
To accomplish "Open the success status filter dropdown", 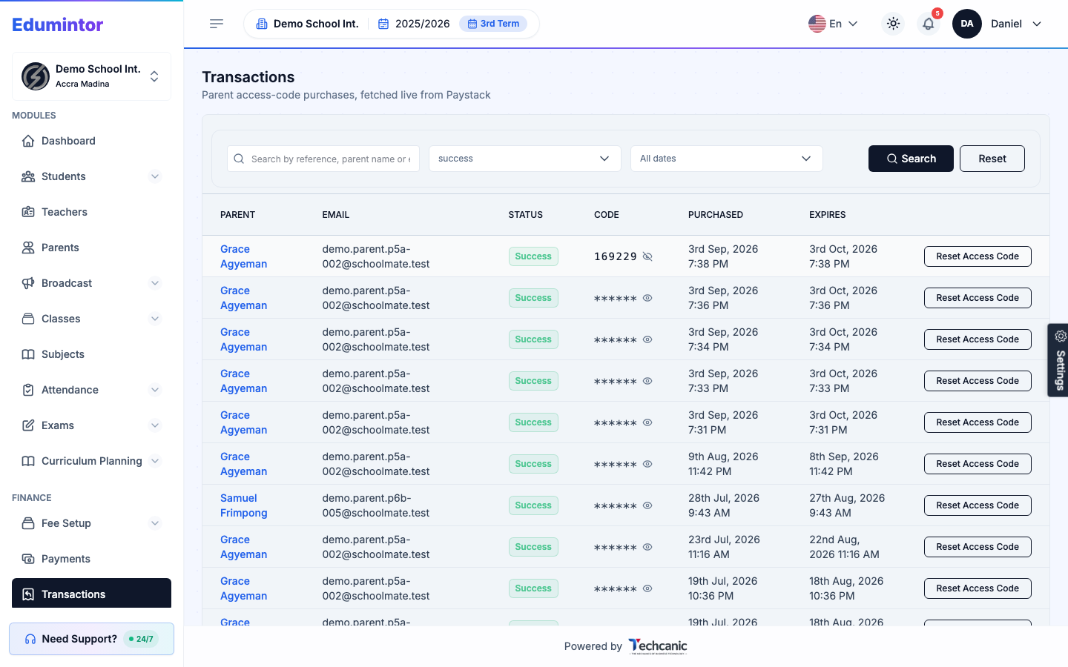I will coord(525,159).
